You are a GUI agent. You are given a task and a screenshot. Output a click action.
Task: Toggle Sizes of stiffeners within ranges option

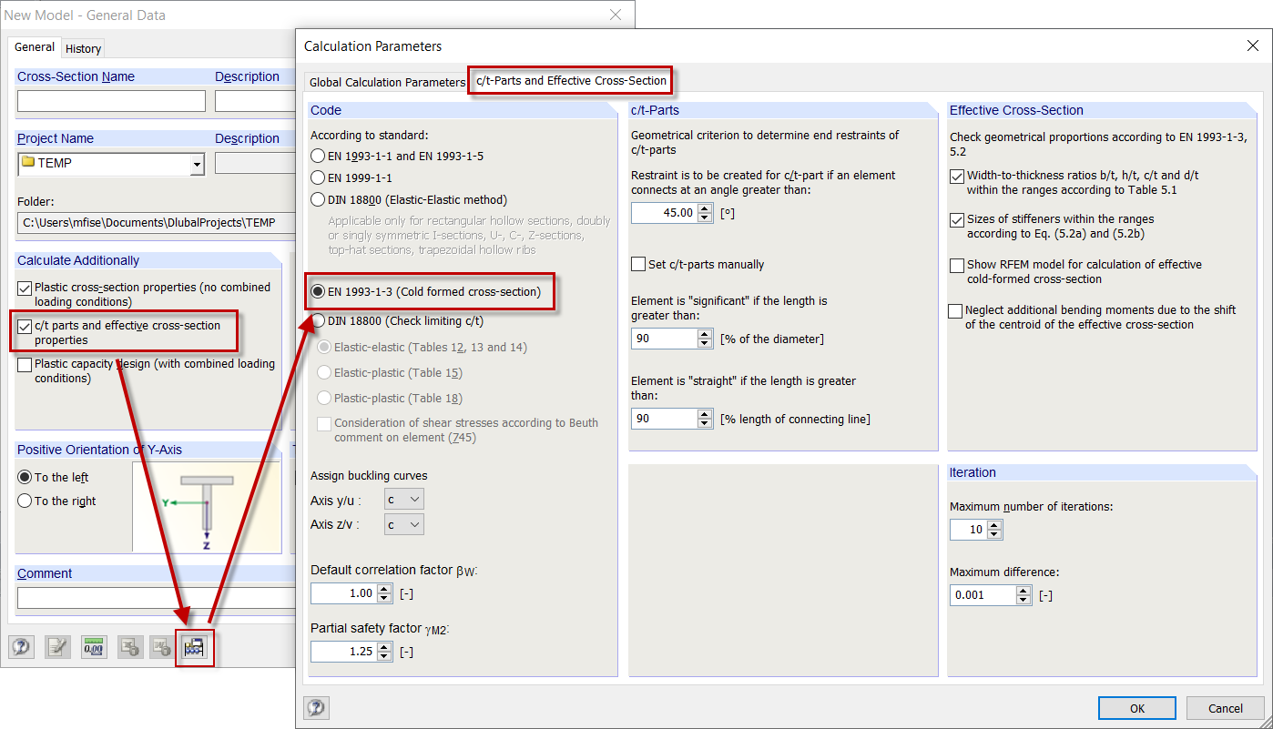(957, 219)
